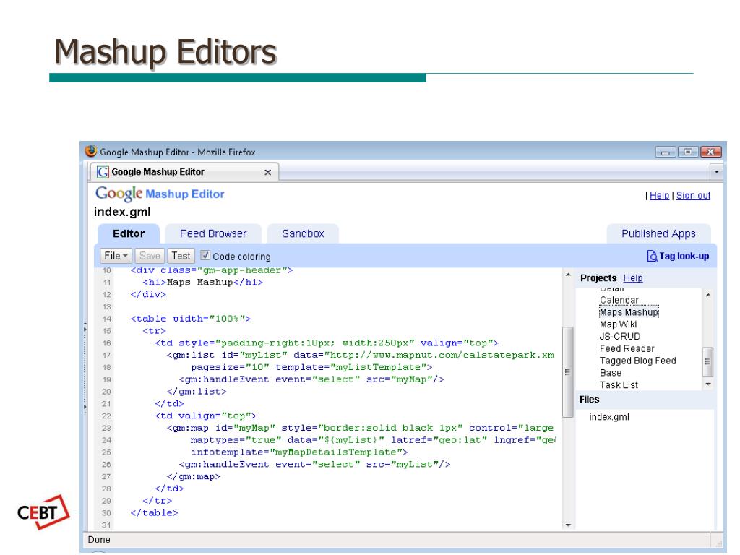
Task: Click the code editor scrollbar up arrow
Action: [568, 275]
